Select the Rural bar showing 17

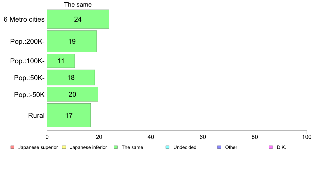69,115
